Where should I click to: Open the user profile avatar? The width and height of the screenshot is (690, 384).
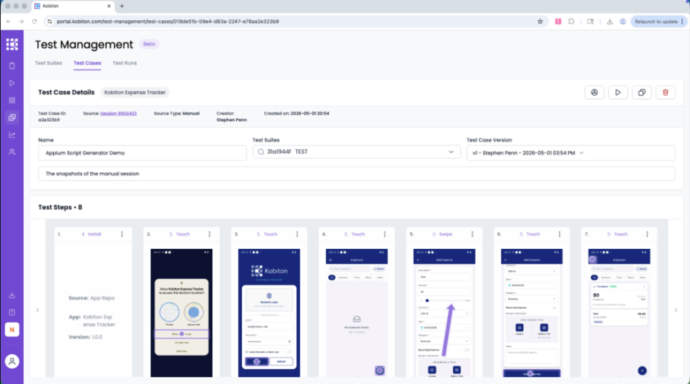tap(12, 361)
